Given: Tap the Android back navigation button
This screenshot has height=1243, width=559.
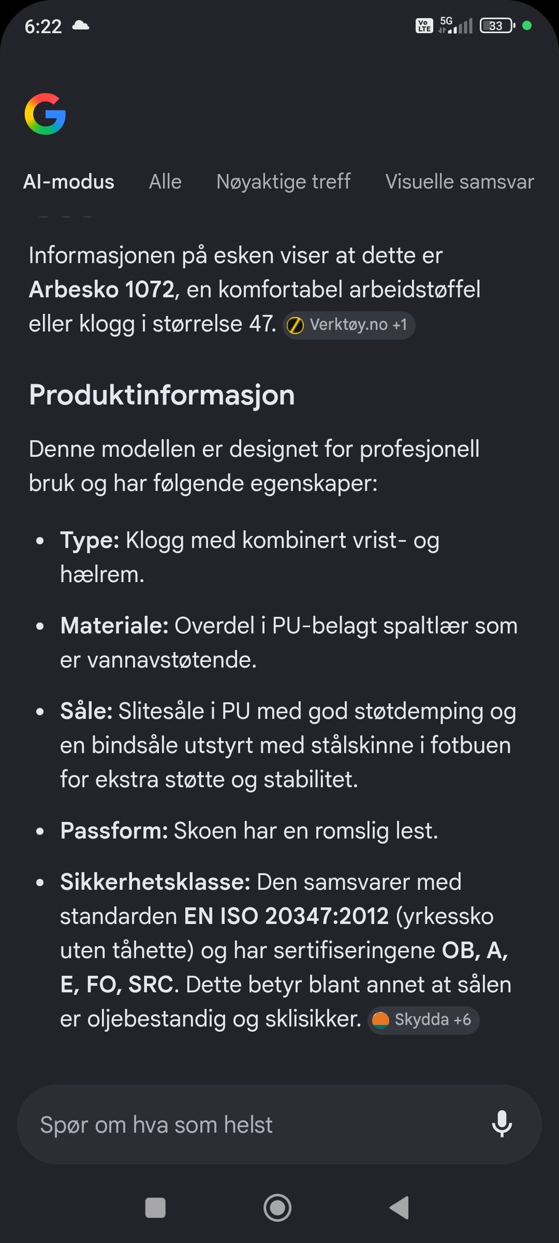Looking at the screenshot, I should 399,1207.
